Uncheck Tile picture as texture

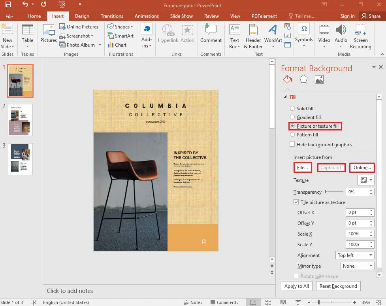[x=296, y=202]
